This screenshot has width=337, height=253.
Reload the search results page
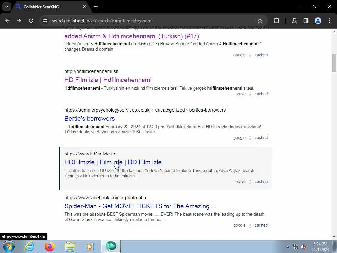tap(31, 21)
